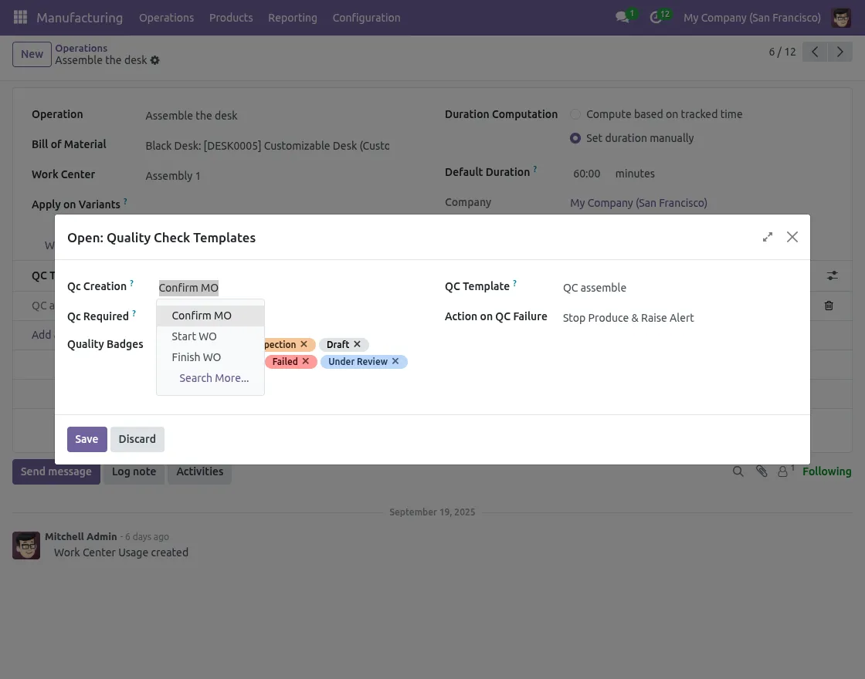865x679 pixels.
Task: Click the 6 / 12 pager counter
Action: 782,52
